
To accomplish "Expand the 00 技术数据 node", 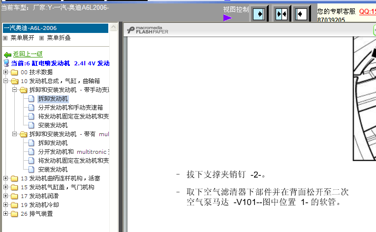I will 5,72.
